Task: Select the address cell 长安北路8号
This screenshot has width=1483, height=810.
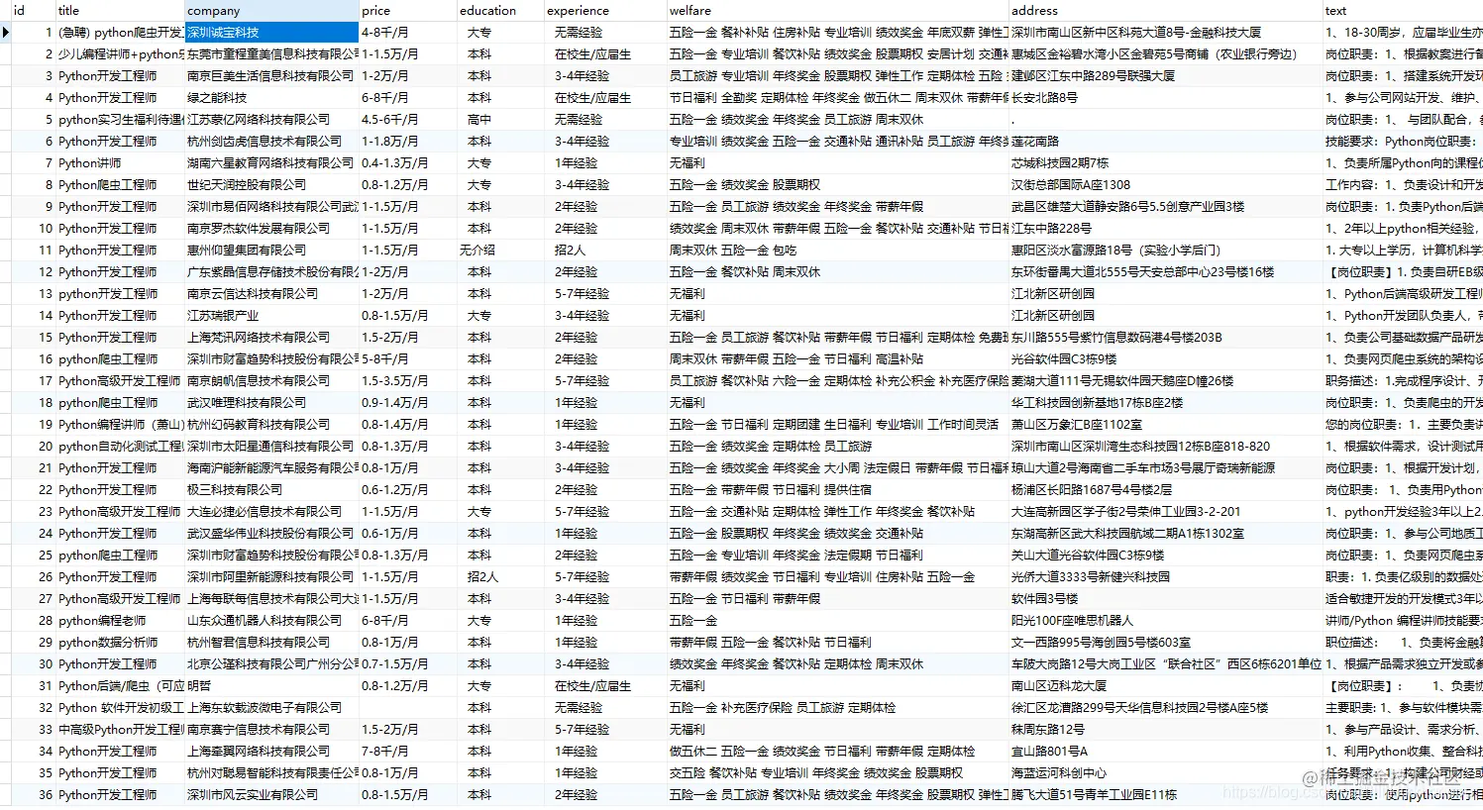Action: pos(1165,98)
